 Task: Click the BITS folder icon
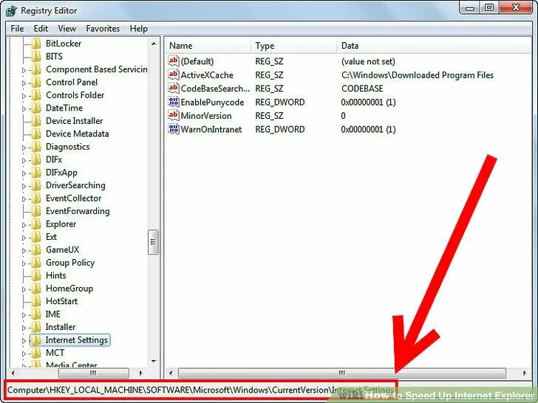(x=36, y=57)
